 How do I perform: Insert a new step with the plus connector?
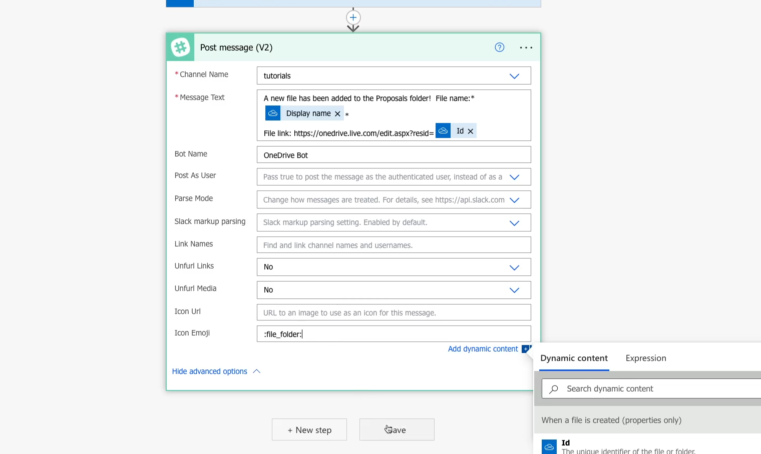point(353,17)
